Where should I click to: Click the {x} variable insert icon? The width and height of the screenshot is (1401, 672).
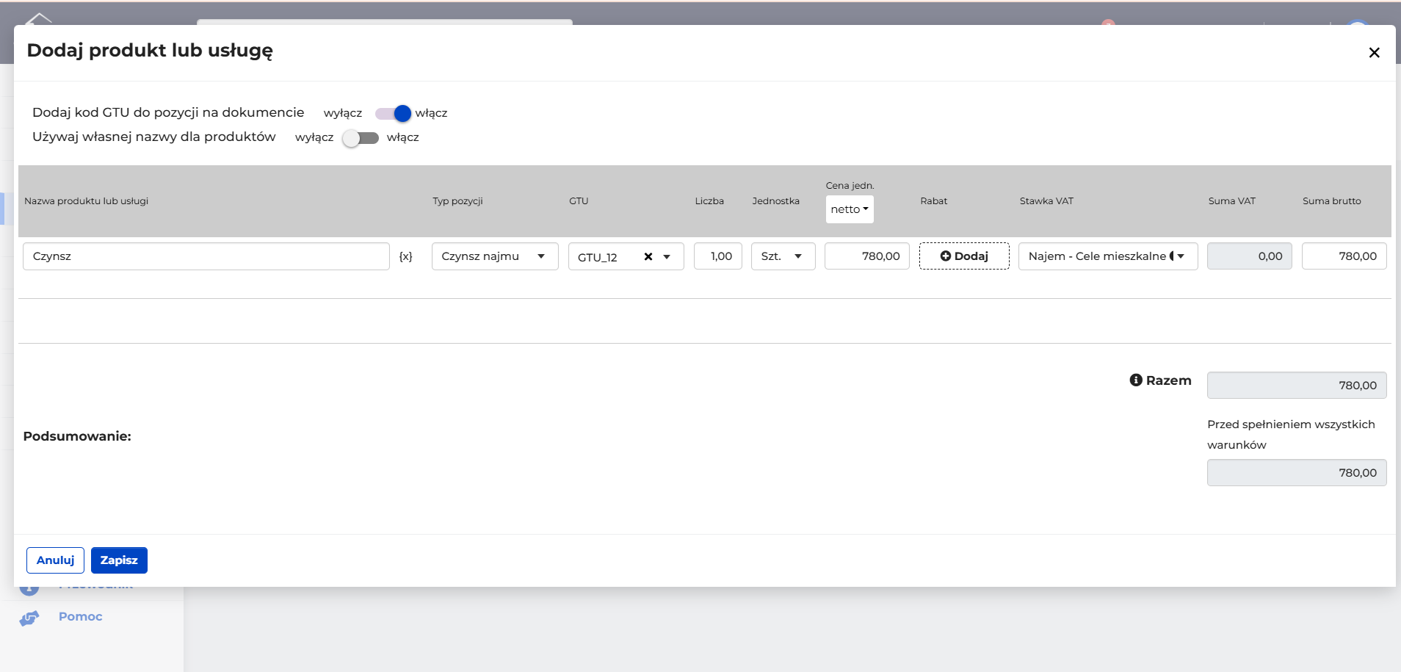pos(405,256)
